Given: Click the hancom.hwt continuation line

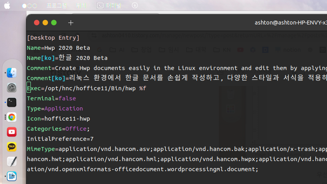Looking at the screenshot, I should coord(177,159).
